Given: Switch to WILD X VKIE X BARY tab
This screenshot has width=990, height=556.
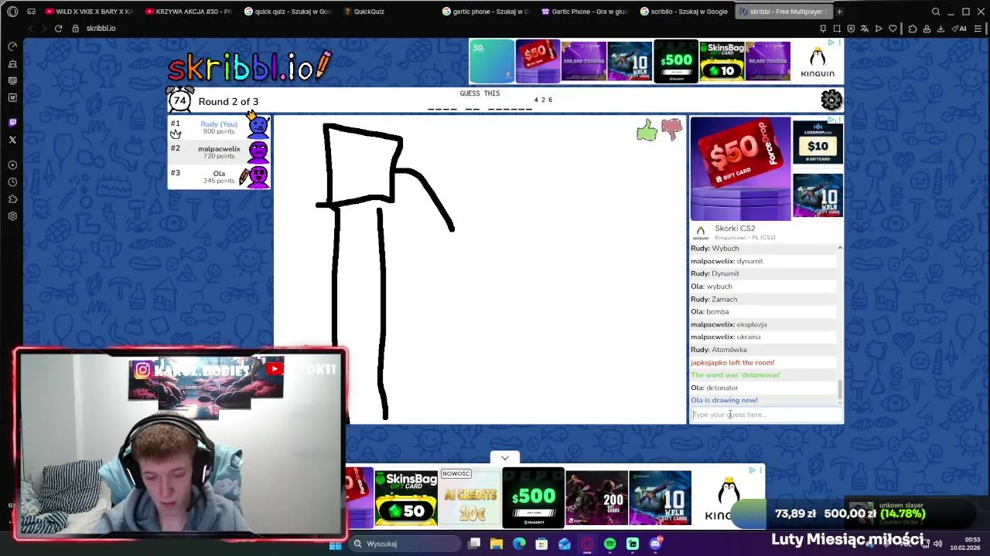Looking at the screenshot, I should [x=89, y=12].
